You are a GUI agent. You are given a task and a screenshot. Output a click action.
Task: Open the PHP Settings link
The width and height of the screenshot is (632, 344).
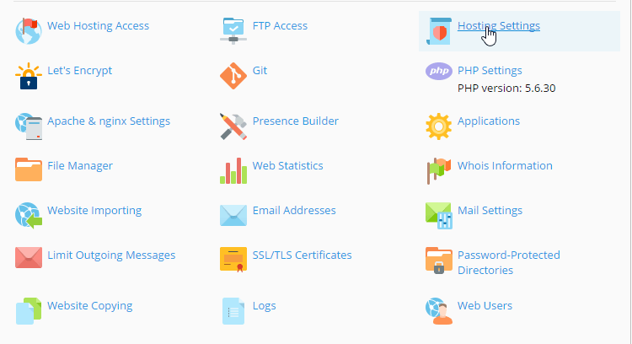490,71
